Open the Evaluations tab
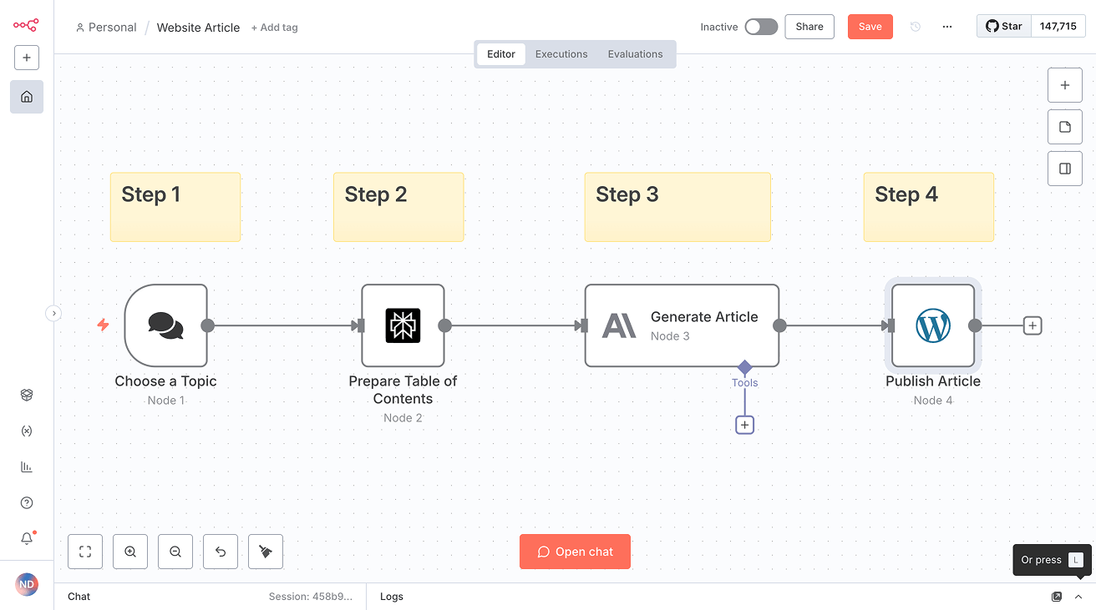This screenshot has width=1096, height=610. pyautogui.click(x=635, y=53)
